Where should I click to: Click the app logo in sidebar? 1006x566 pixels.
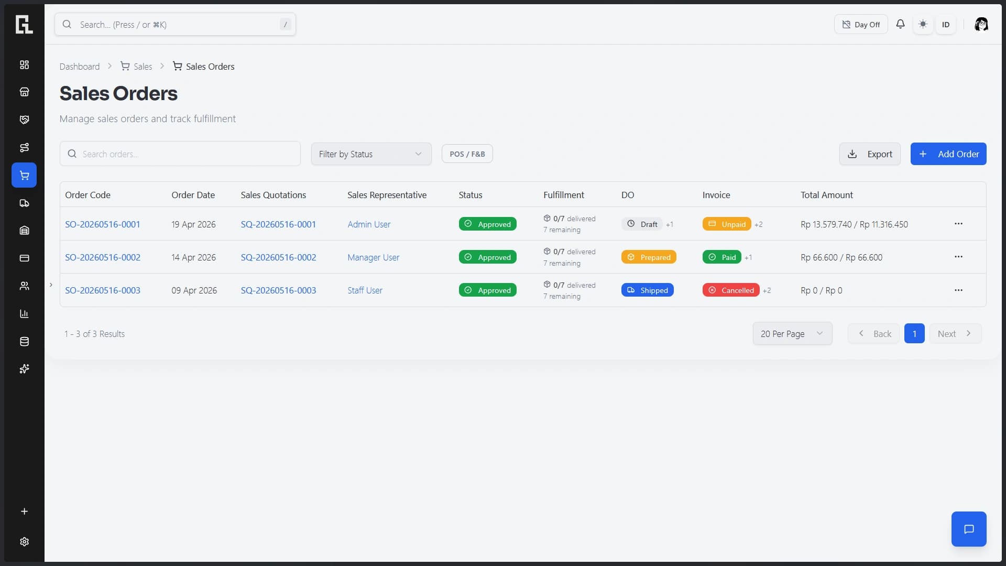(x=24, y=24)
